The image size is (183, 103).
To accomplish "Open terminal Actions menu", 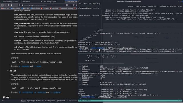I will point(85,4).
